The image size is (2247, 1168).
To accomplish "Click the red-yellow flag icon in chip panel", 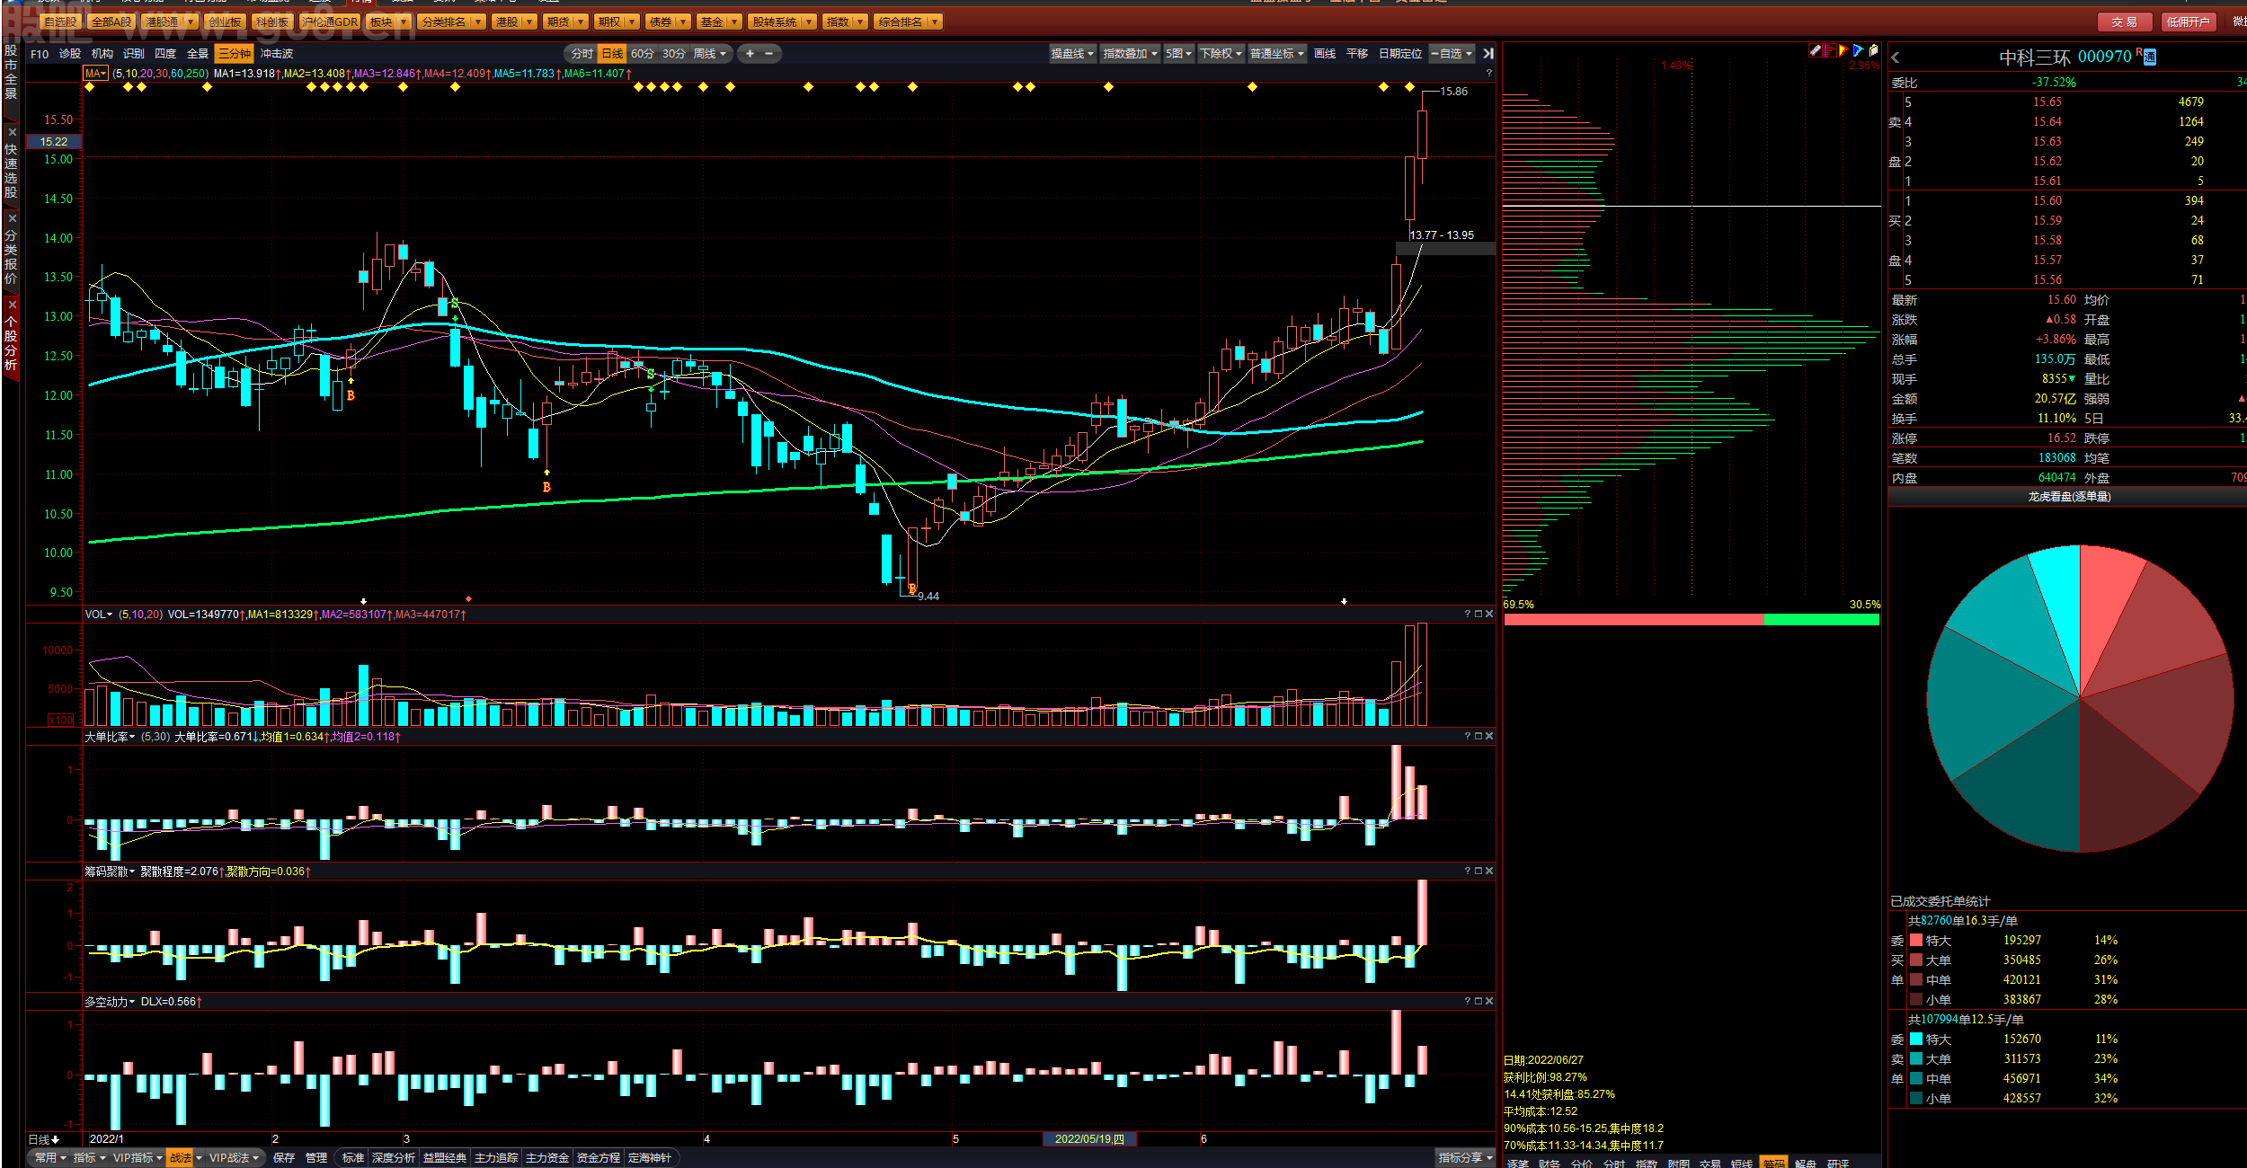I will click(1843, 51).
